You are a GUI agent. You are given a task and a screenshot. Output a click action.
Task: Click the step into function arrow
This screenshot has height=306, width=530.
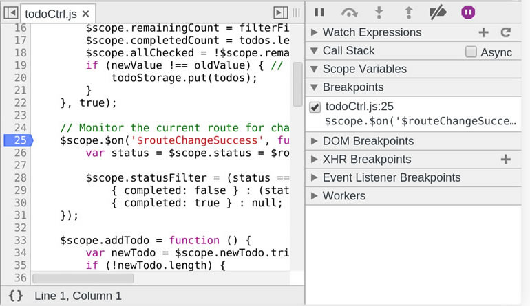click(379, 12)
